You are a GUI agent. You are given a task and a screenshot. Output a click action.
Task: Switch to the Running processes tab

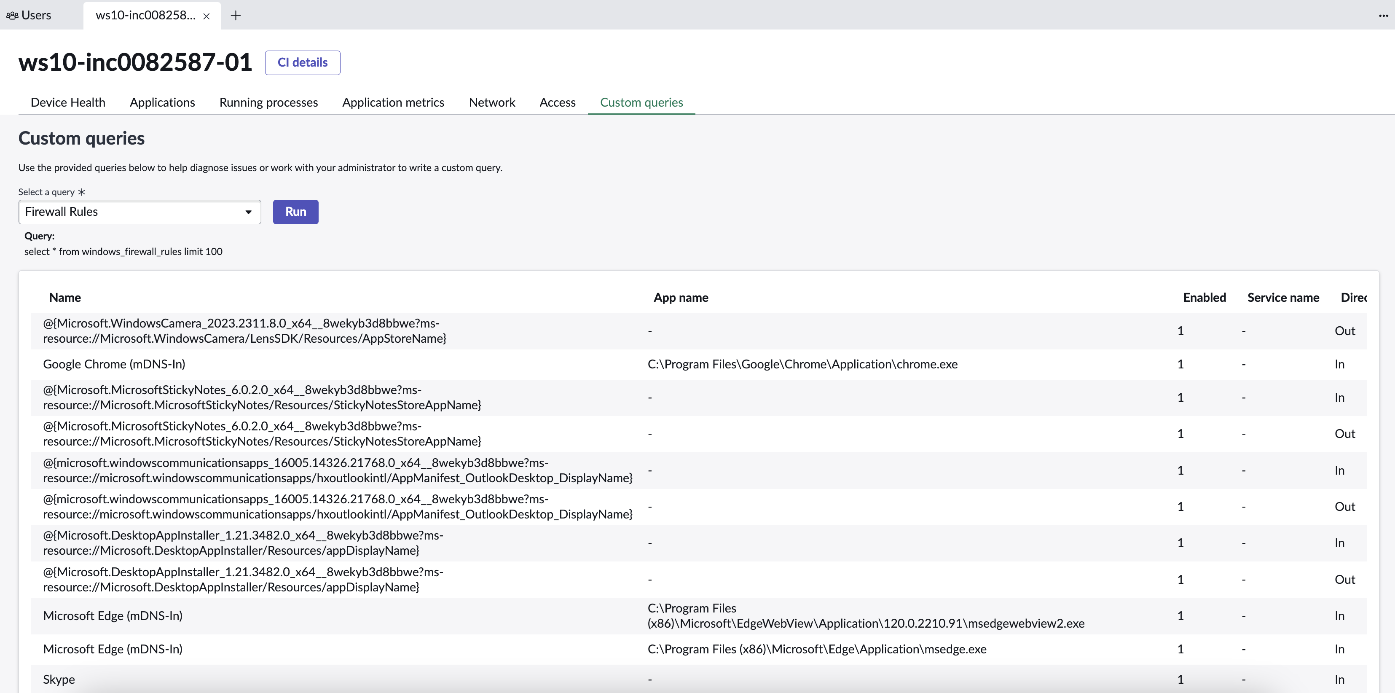[x=268, y=102]
